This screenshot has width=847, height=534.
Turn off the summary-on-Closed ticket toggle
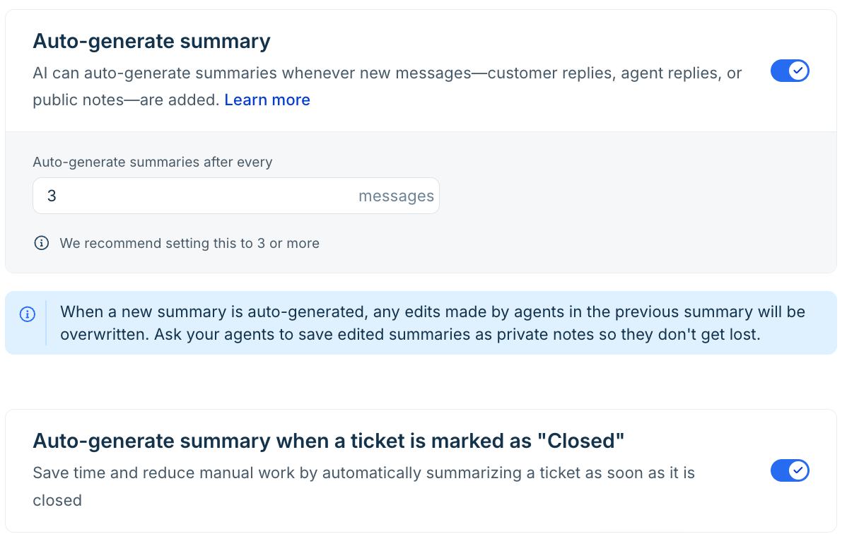789,470
